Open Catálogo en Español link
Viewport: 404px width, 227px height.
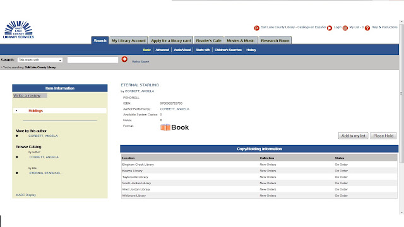(x=294, y=27)
